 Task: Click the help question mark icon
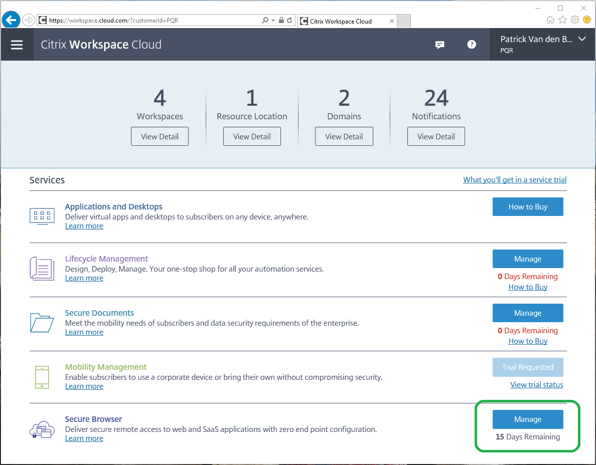471,45
